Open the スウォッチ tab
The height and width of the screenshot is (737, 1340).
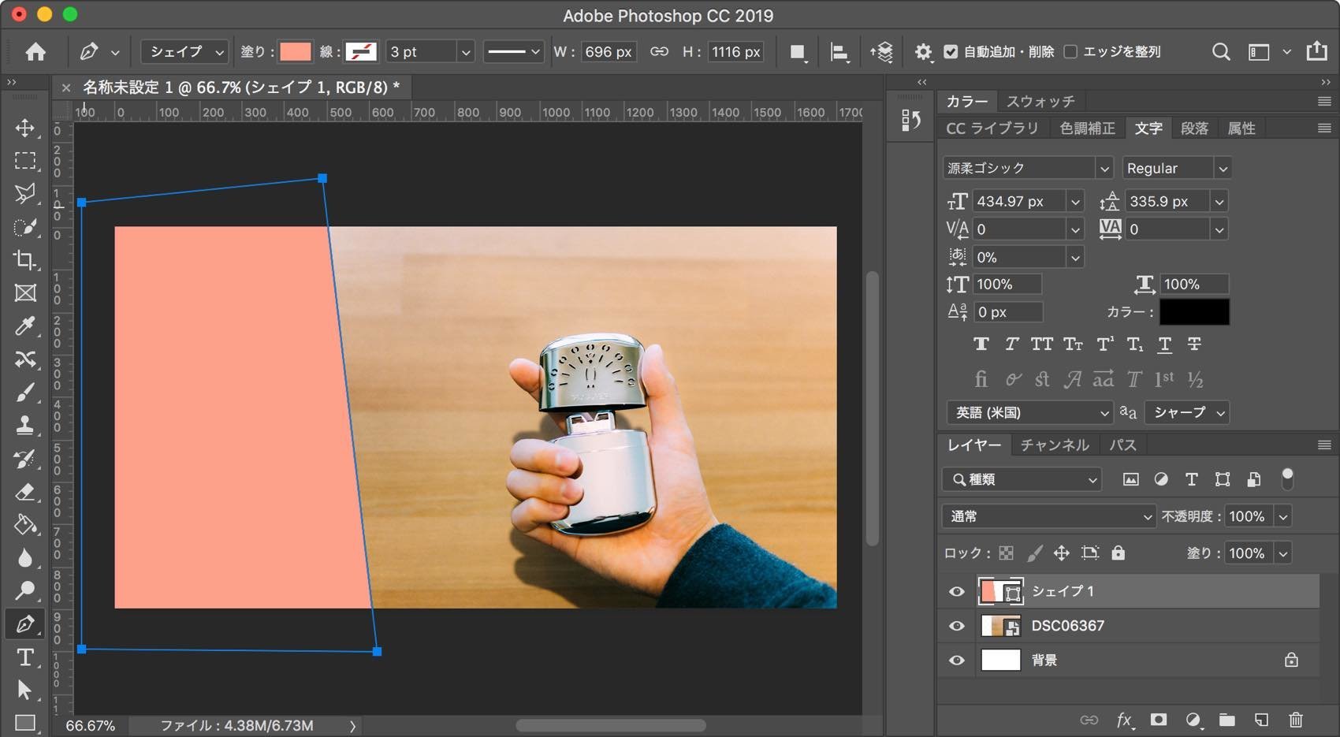click(1040, 102)
